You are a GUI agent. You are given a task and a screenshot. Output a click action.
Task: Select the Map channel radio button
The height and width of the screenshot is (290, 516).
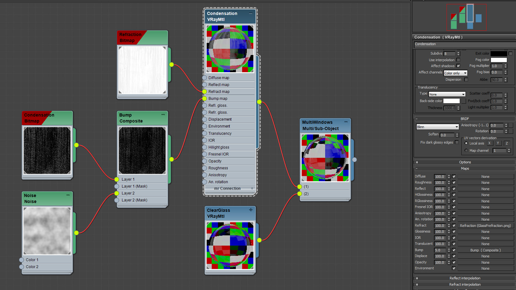[x=466, y=151]
